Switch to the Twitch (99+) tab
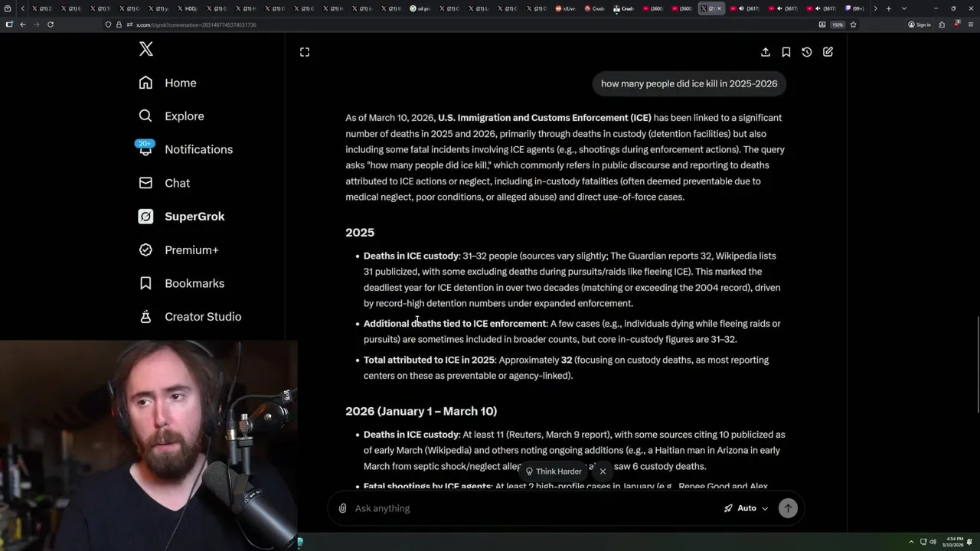 pyautogui.click(x=854, y=8)
